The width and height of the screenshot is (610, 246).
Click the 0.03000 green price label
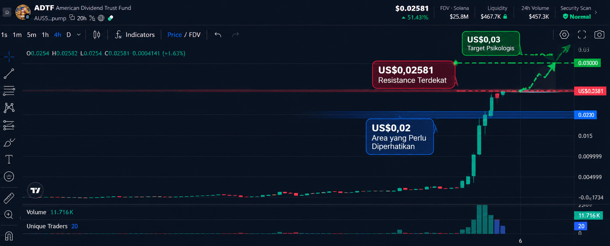tap(587, 63)
